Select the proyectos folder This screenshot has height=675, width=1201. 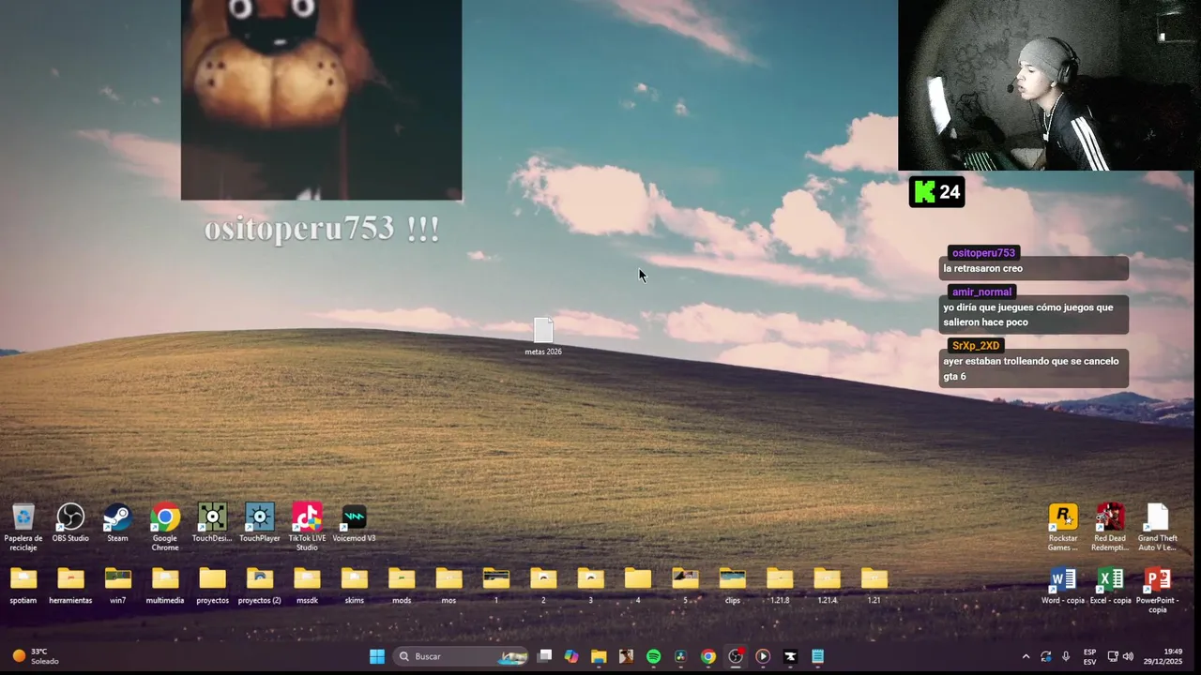(212, 586)
